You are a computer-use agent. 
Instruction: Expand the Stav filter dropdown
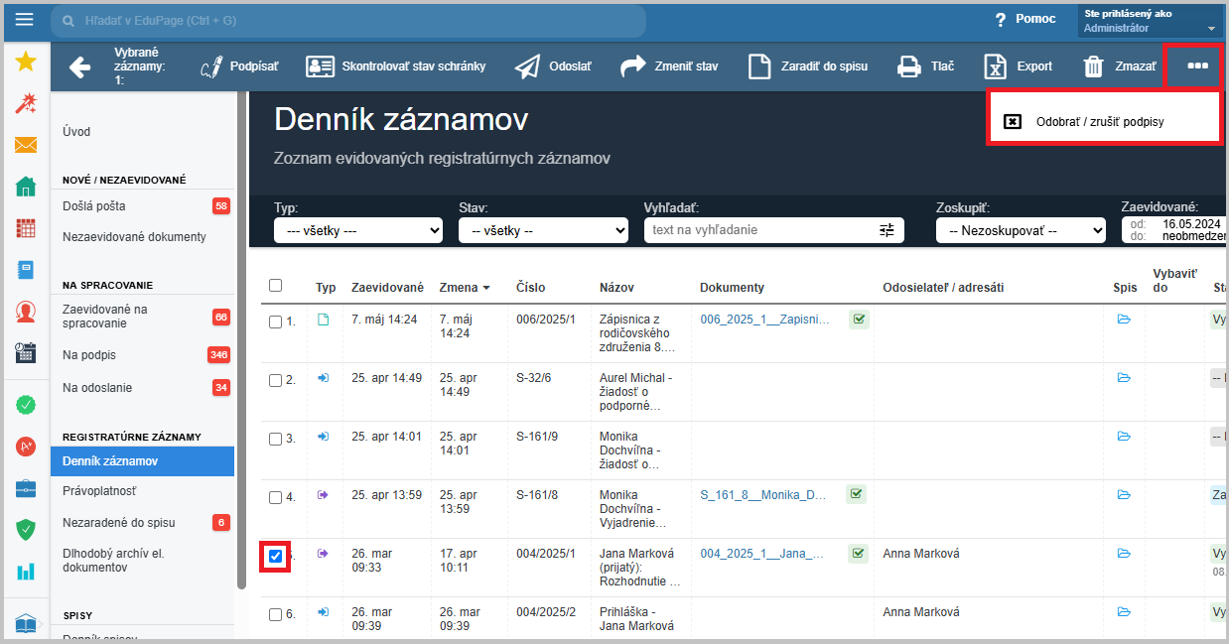[542, 230]
